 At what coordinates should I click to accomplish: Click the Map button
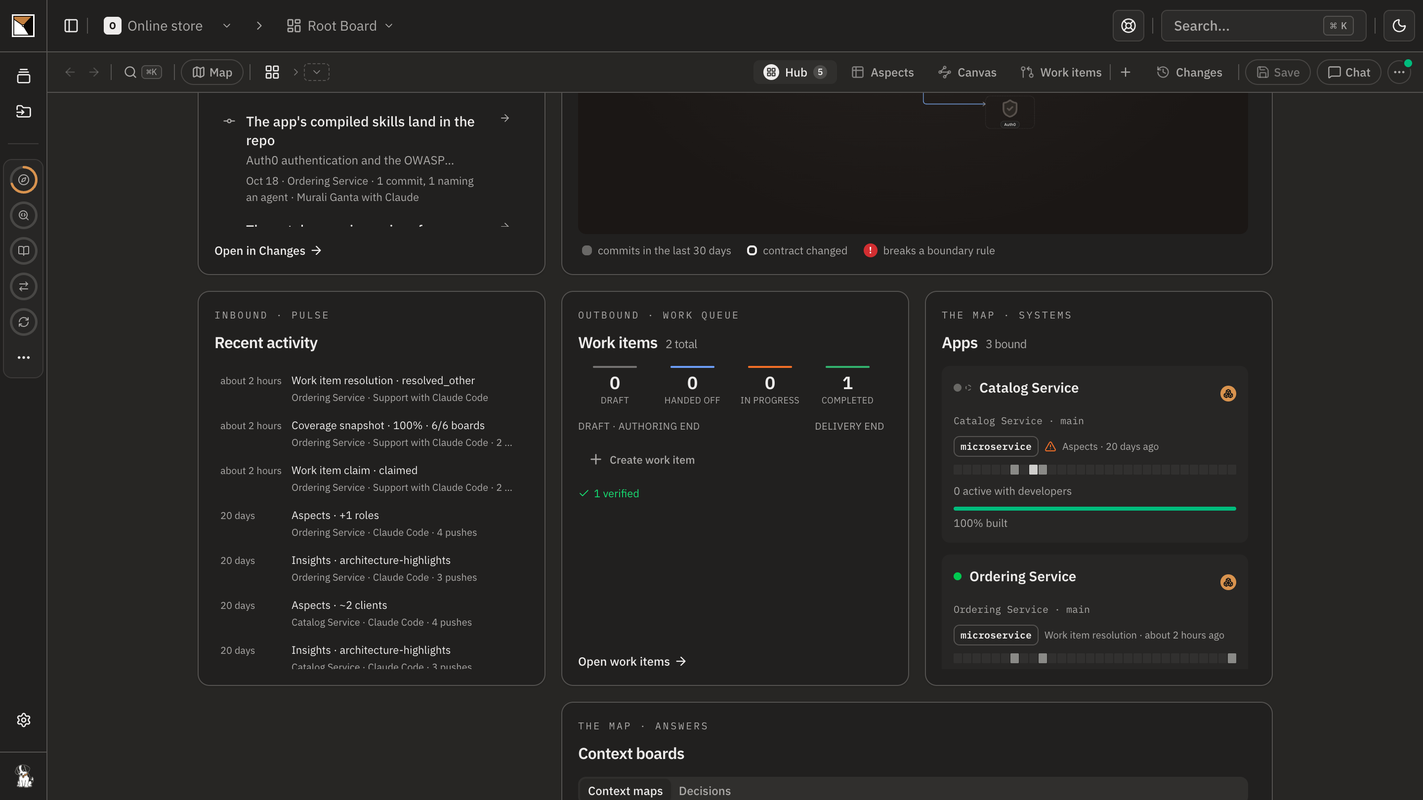pos(212,72)
